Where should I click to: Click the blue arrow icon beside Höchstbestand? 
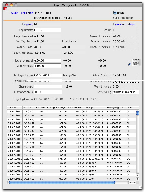(x=130, y=64)
